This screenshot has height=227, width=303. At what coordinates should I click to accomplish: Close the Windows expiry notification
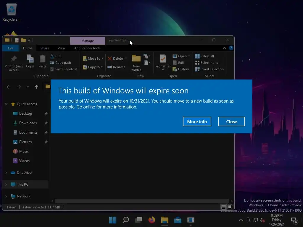click(x=231, y=121)
